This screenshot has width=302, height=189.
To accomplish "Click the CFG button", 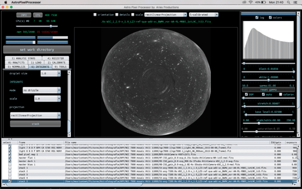I will coord(38,15).
